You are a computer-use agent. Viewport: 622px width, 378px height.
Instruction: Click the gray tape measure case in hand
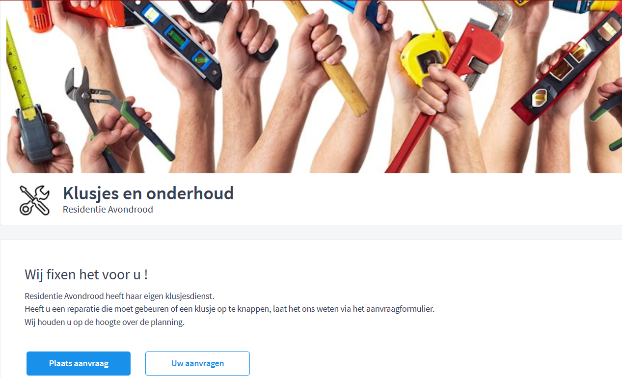point(34,133)
